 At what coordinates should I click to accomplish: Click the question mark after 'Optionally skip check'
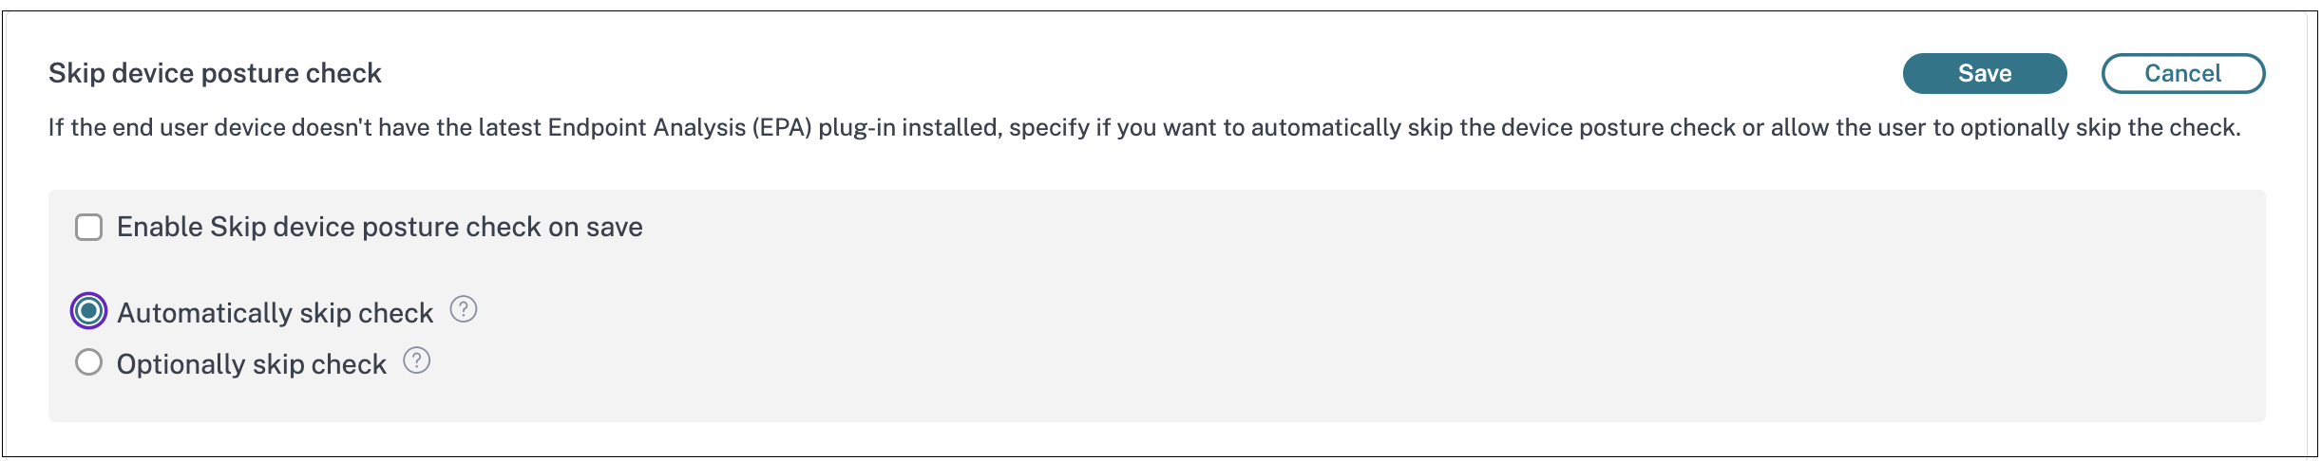tap(417, 360)
